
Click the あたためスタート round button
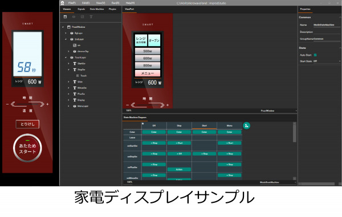point(27,148)
